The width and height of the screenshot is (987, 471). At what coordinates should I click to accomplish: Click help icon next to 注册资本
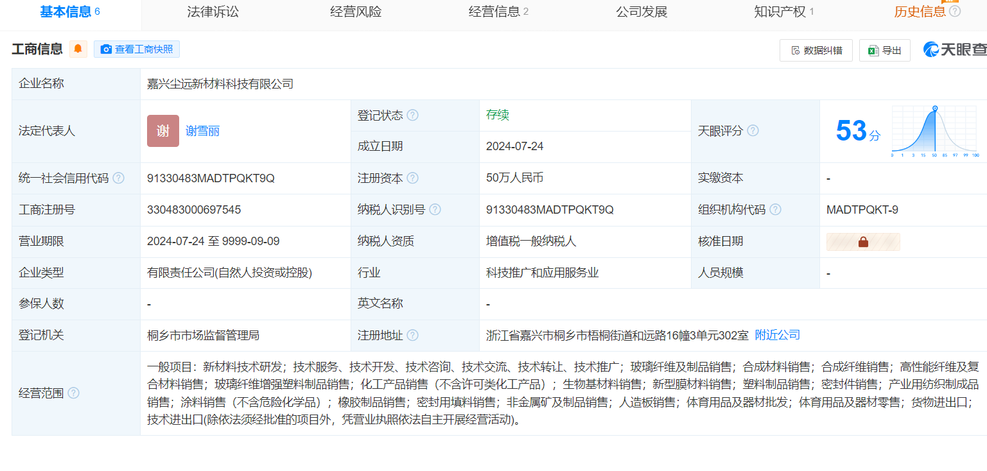click(x=413, y=178)
